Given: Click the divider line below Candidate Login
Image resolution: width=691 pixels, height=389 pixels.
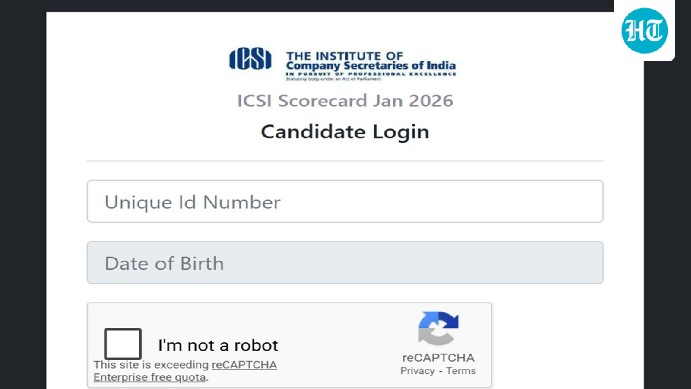Looking at the screenshot, I should coord(345,161).
